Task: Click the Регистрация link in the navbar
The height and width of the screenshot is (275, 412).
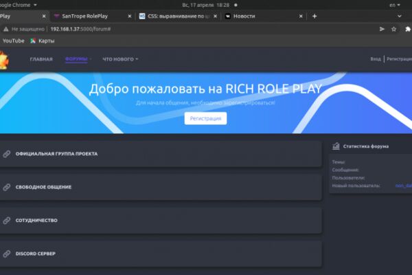Action: pyautogui.click(x=399, y=59)
